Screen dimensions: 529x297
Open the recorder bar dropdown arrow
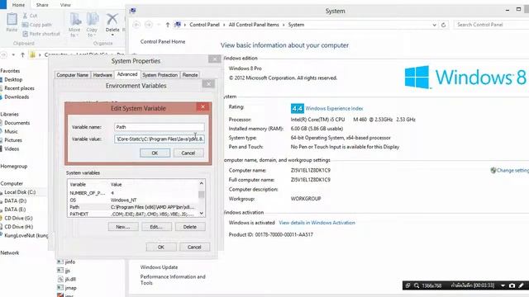[x=503, y=285]
